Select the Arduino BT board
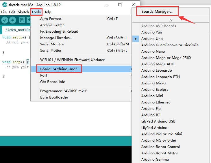Screen dimensions: 211x163 (x=171, y=115)
